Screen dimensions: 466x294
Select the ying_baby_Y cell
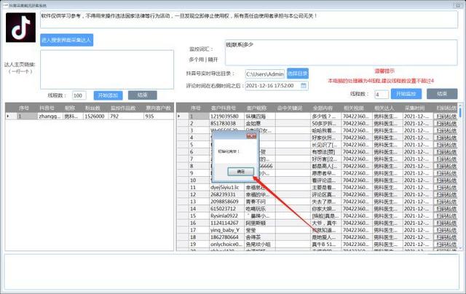(227, 230)
